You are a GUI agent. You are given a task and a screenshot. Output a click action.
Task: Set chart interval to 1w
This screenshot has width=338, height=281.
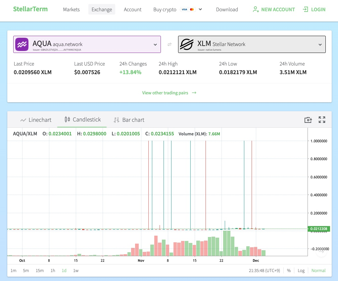(x=76, y=271)
